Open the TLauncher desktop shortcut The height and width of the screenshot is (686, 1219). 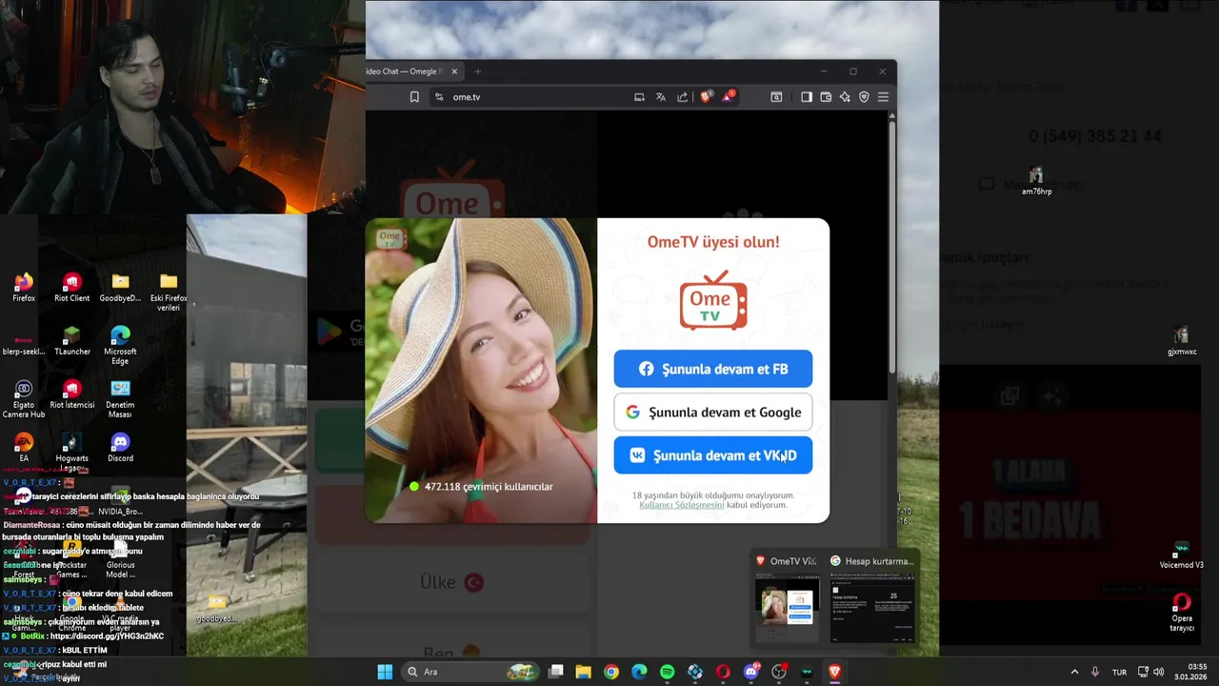coord(71,341)
